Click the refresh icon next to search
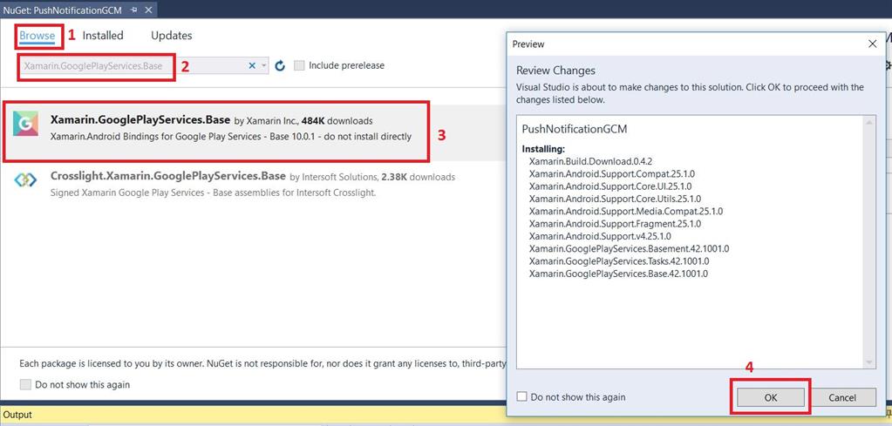 279,66
